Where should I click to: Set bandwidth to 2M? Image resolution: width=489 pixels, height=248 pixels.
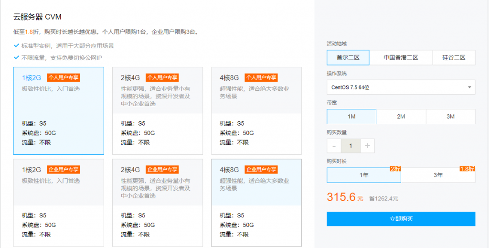(x=401, y=117)
